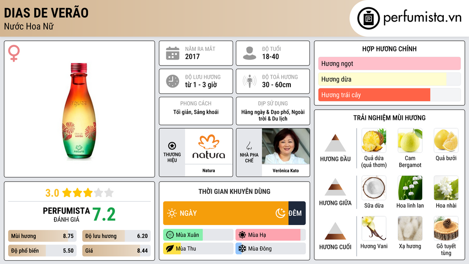The height and width of the screenshot is (264, 469).
Task: Click the Mùi hương 8.75 score bar
Action: pyautogui.click(x=42, y=236)
